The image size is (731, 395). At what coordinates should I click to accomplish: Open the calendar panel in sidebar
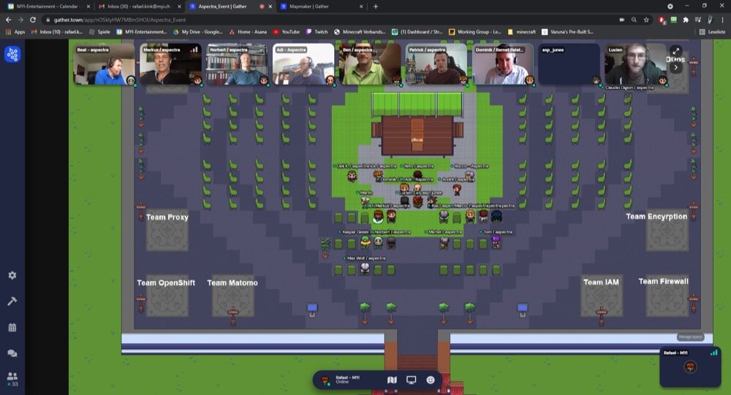coord(12,328)
